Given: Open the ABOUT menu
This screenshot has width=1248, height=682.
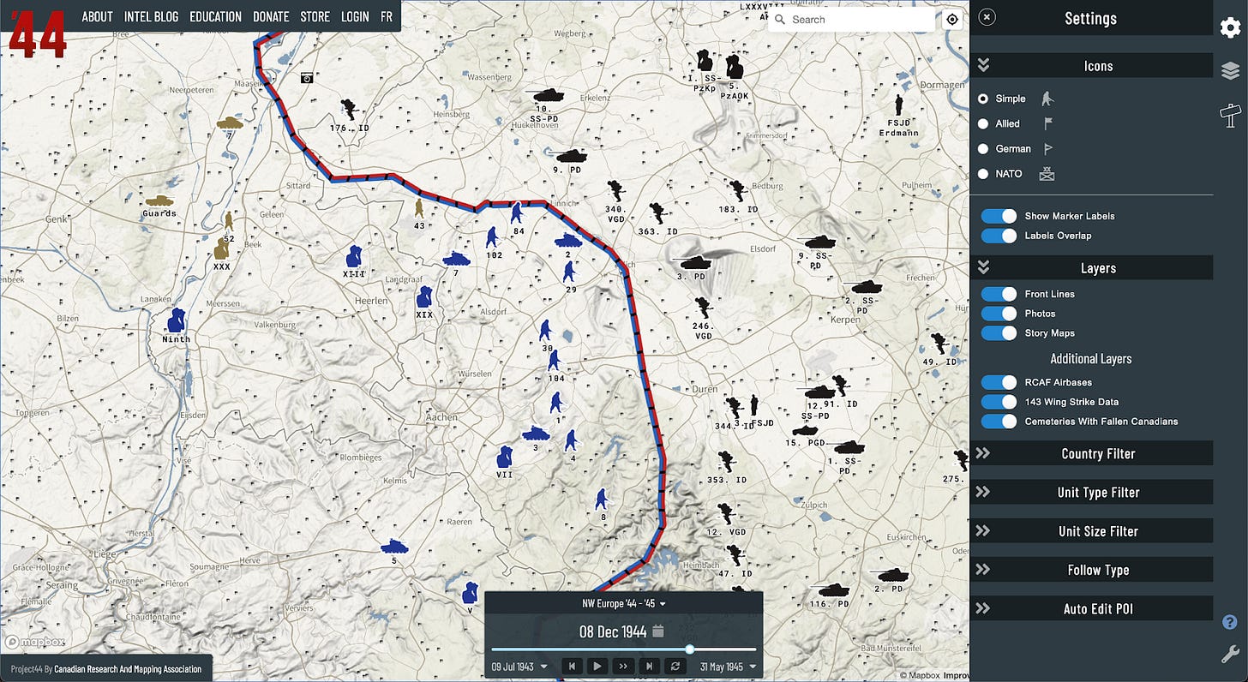Looking at the screenshot, I should click(x=97, y=16).
